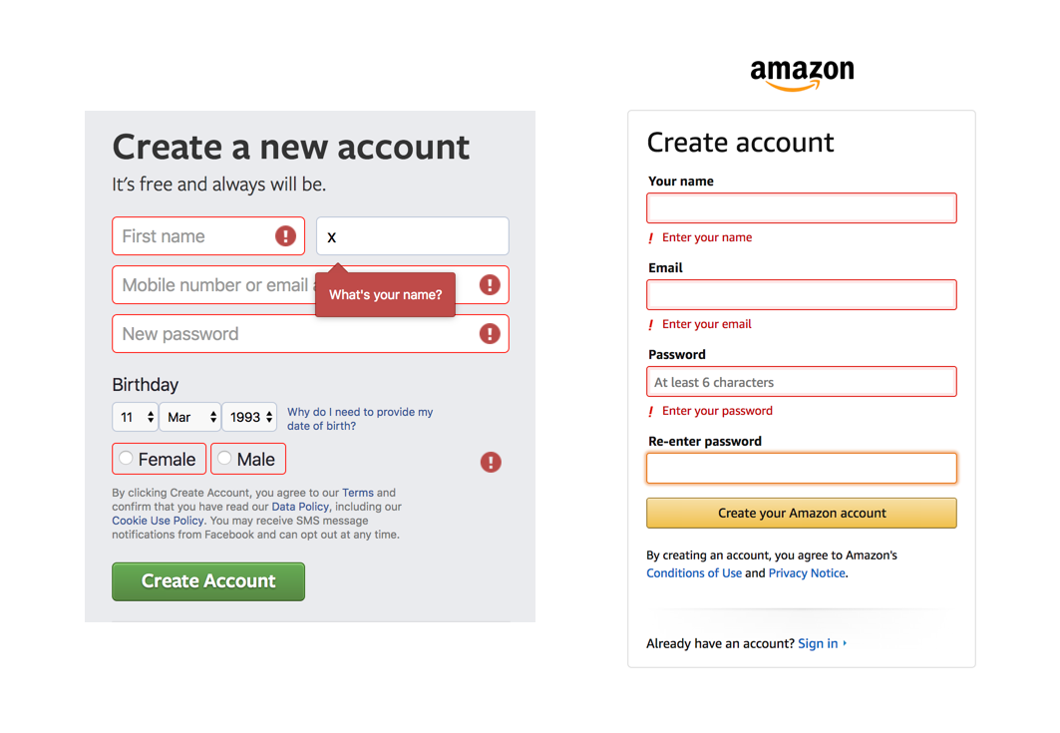Select the Female radio button
Image resolution: width=1060 pixels, height=733 pixels.
[128, 459]
